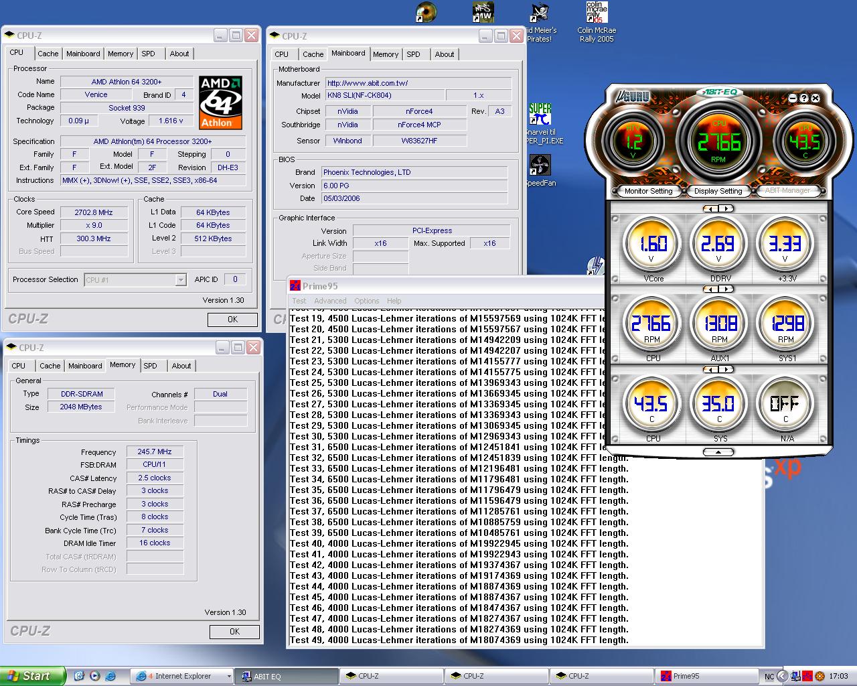Open the Prime95 Help menu
The image size is (857, 686).
(394, 301)
